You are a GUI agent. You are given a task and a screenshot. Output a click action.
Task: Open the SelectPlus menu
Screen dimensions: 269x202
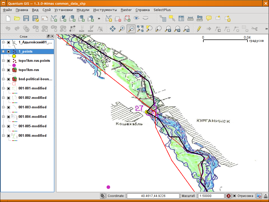tap(162, 10)
